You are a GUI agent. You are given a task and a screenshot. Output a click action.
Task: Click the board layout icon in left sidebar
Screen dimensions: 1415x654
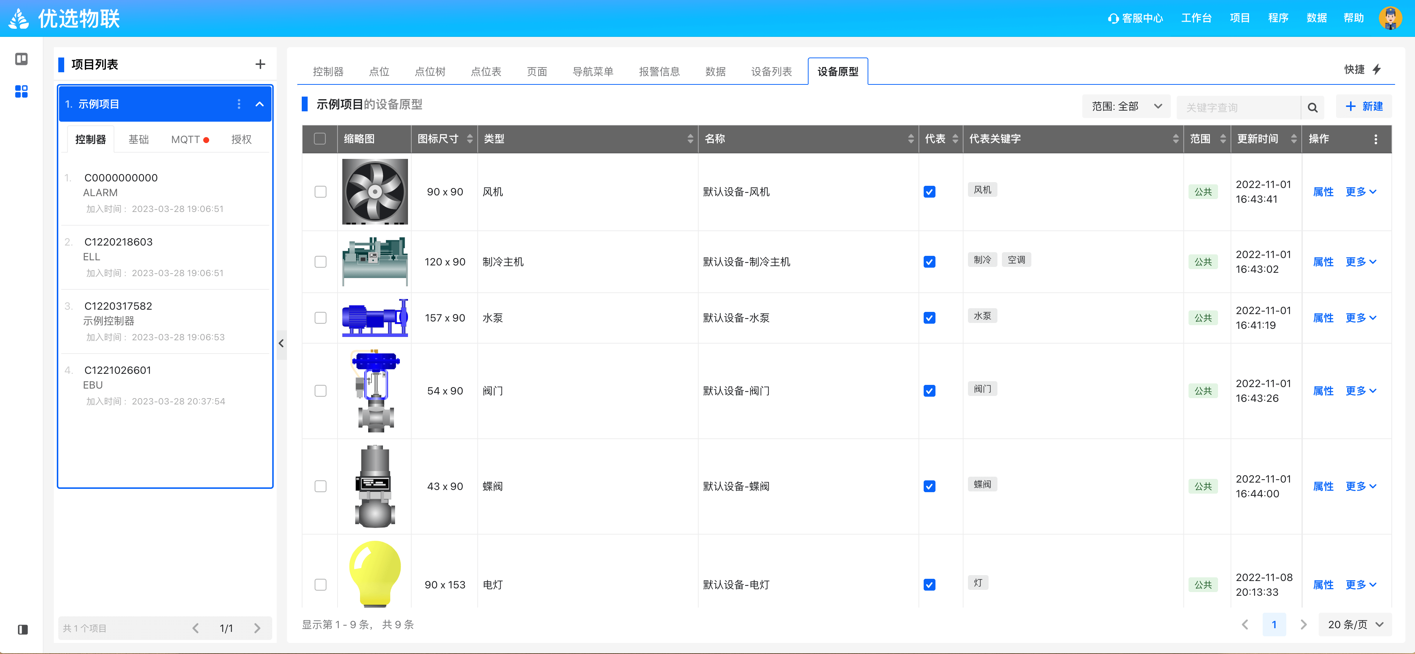[x=21, y=59]
